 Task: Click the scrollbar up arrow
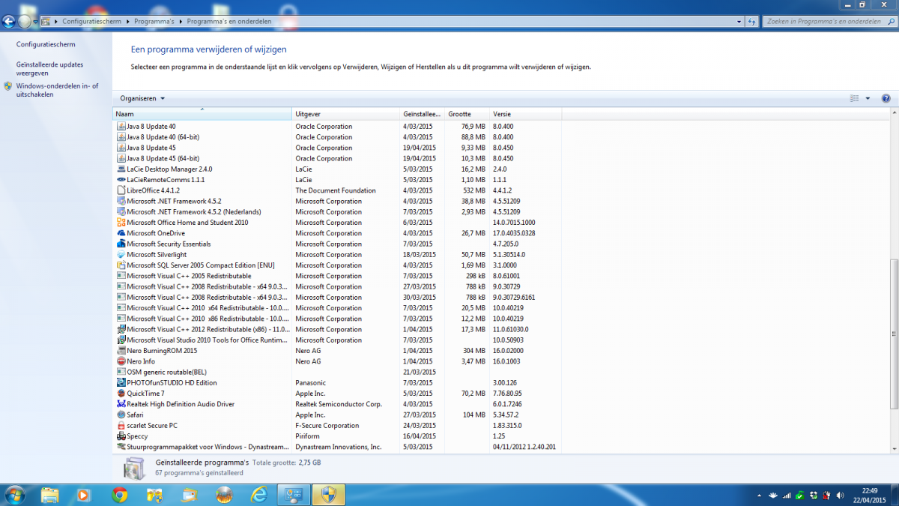pos(892,114)
